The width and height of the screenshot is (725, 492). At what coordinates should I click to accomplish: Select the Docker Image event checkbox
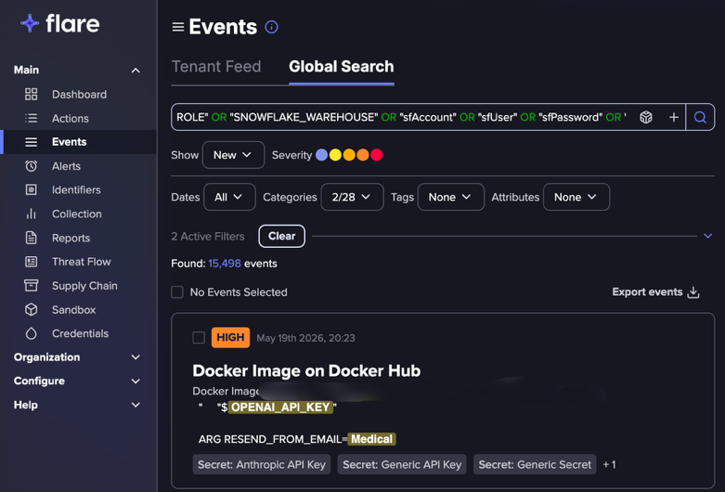pyautogui.click(x=199, y=338)
